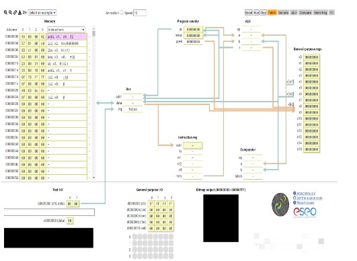Viewport: 357px width, 261px height.
Task: Click first byte of d0000004 row
Action: click(x=151, y=210)
